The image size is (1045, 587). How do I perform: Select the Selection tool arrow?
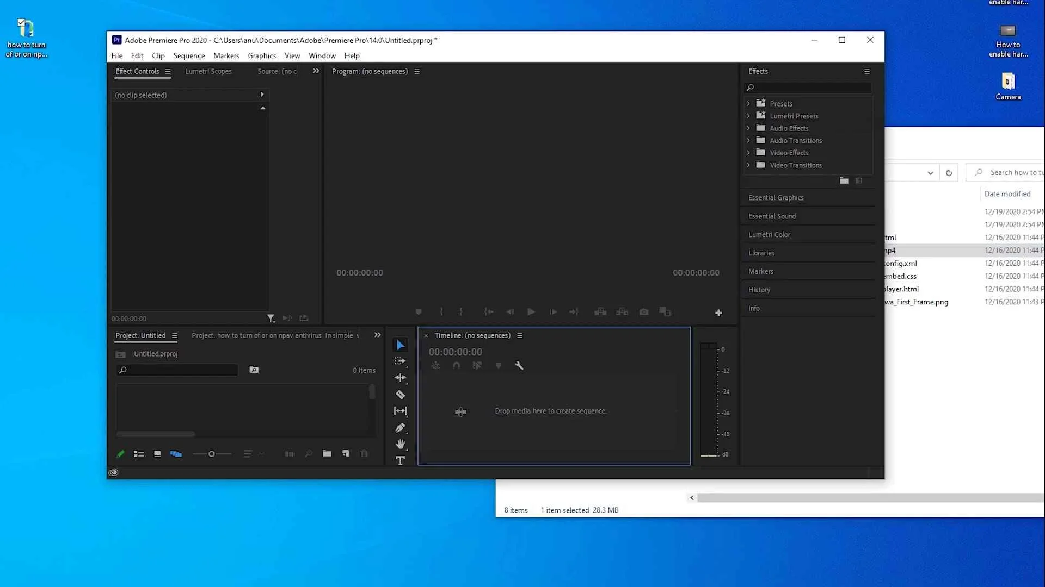(x=401, y=345)
